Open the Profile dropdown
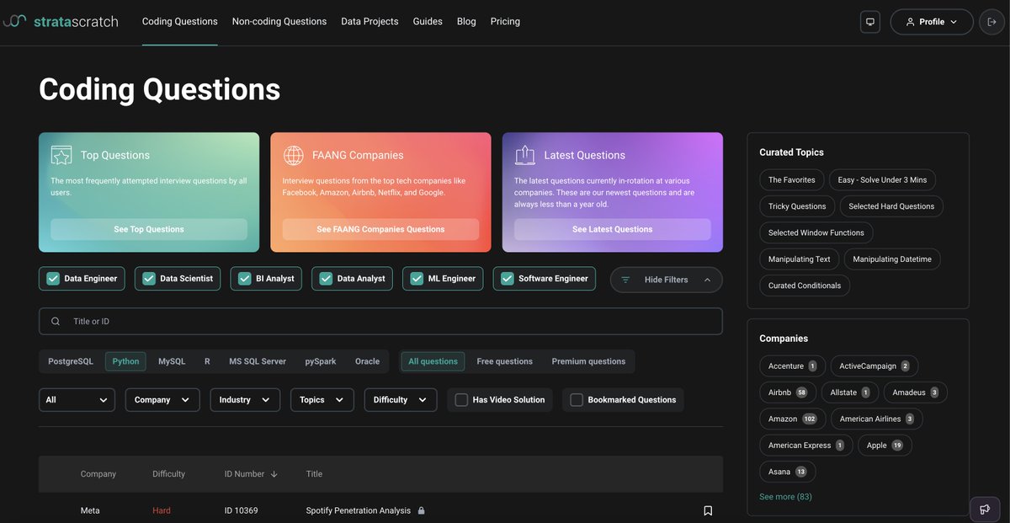 coord(932,22)
